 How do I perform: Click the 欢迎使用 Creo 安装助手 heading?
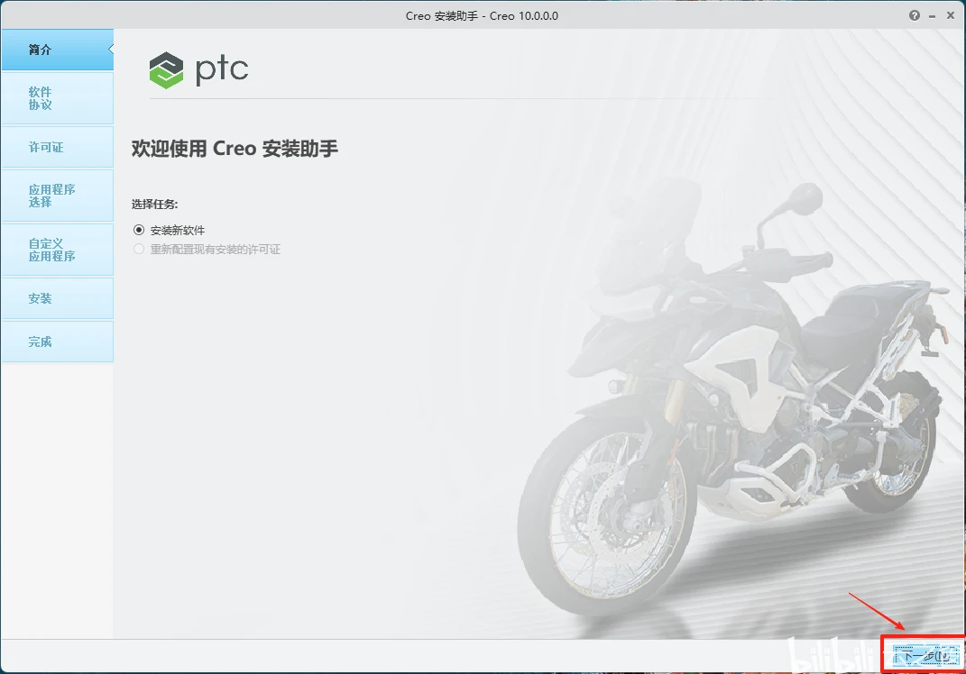click(234, 149)
